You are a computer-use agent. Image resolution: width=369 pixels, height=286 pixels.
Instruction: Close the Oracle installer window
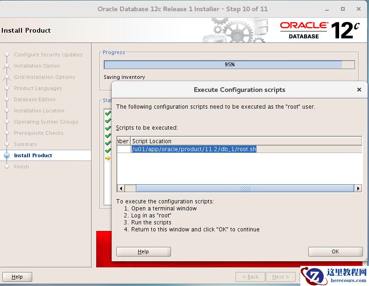(x=359, y=9)
